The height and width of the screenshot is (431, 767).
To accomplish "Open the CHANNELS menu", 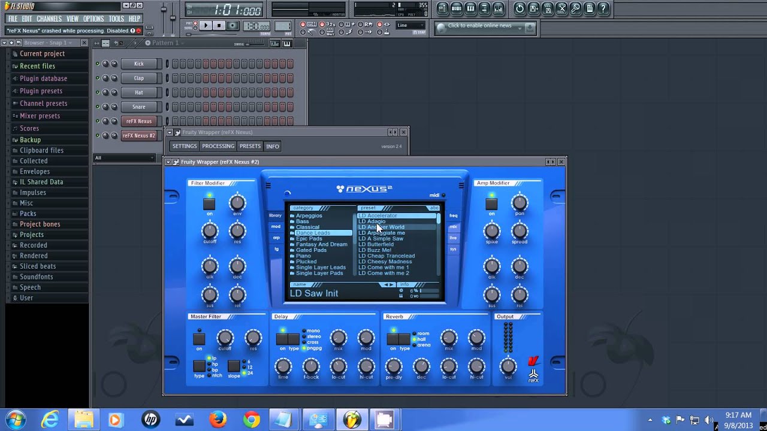I will (49, 19).
